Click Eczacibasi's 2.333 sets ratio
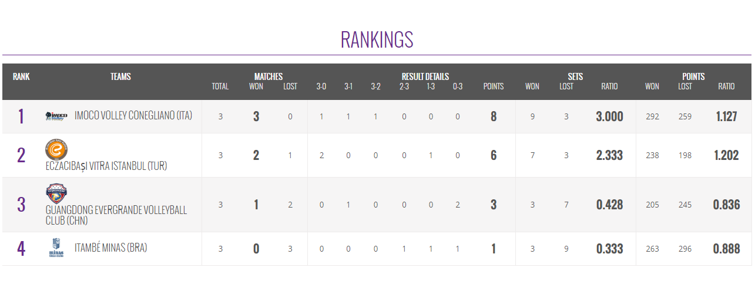This screenshot has width=755, height=284. click(609, 155)
